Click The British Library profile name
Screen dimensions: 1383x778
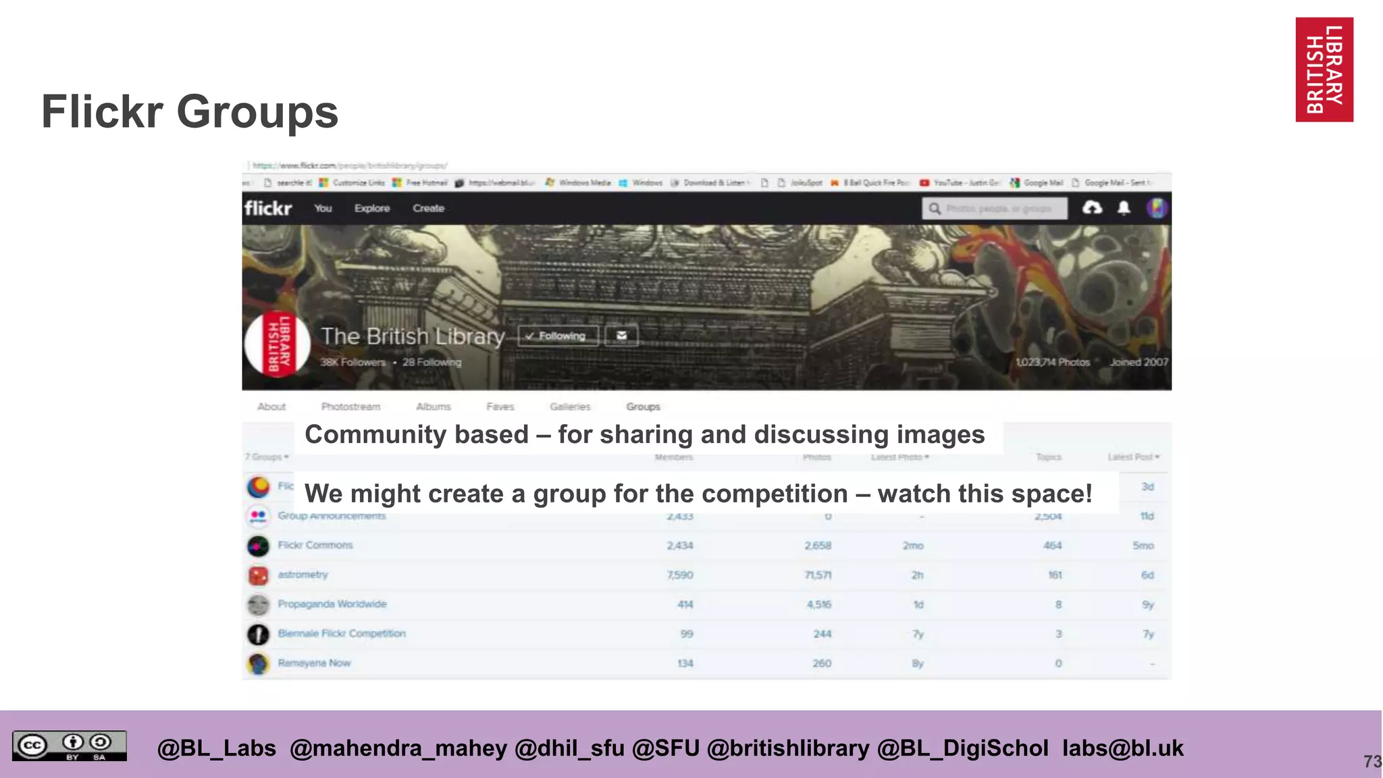click(x=413, y=336)
